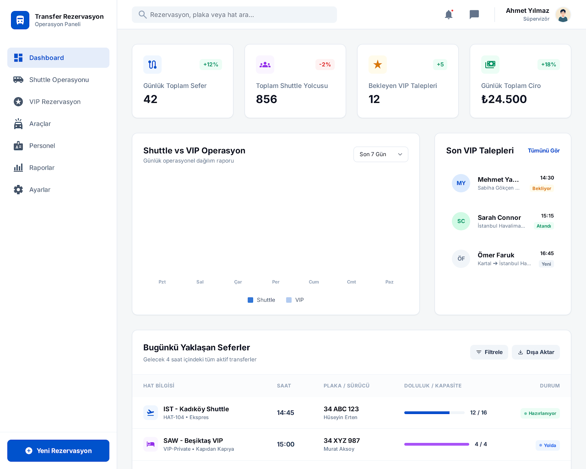Open the notifications bell

pyautogui.click(x=449, y=15)
